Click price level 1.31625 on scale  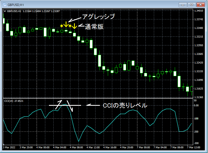click(x=199, y=89)
